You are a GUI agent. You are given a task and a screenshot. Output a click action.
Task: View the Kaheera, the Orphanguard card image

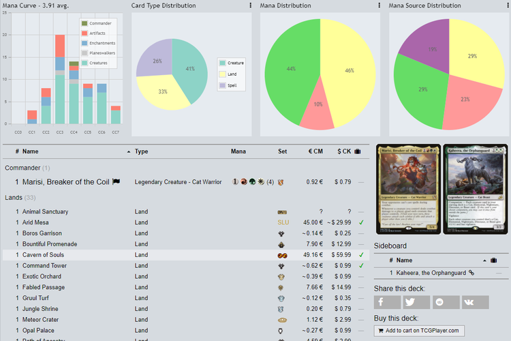pos(475,189)
